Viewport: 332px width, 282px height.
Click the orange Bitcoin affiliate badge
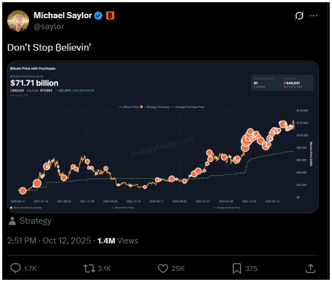[x=110, y=15]
